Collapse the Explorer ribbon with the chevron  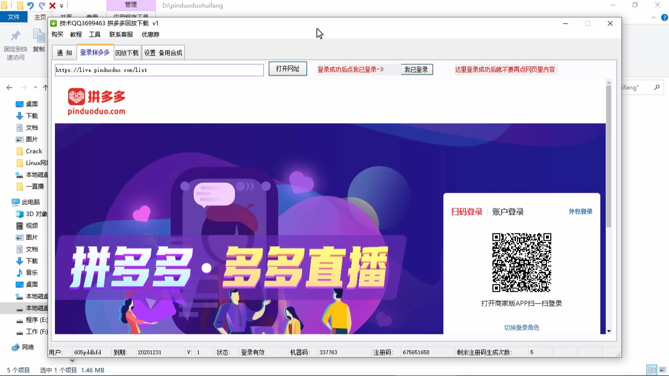pyautogui.click(x=653, y=17)
